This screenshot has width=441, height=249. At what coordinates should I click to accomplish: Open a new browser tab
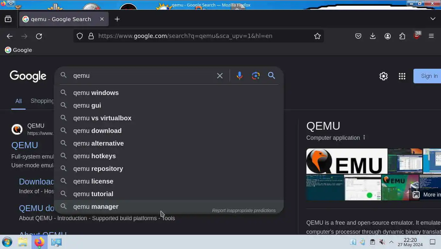[x=117, y=19]
